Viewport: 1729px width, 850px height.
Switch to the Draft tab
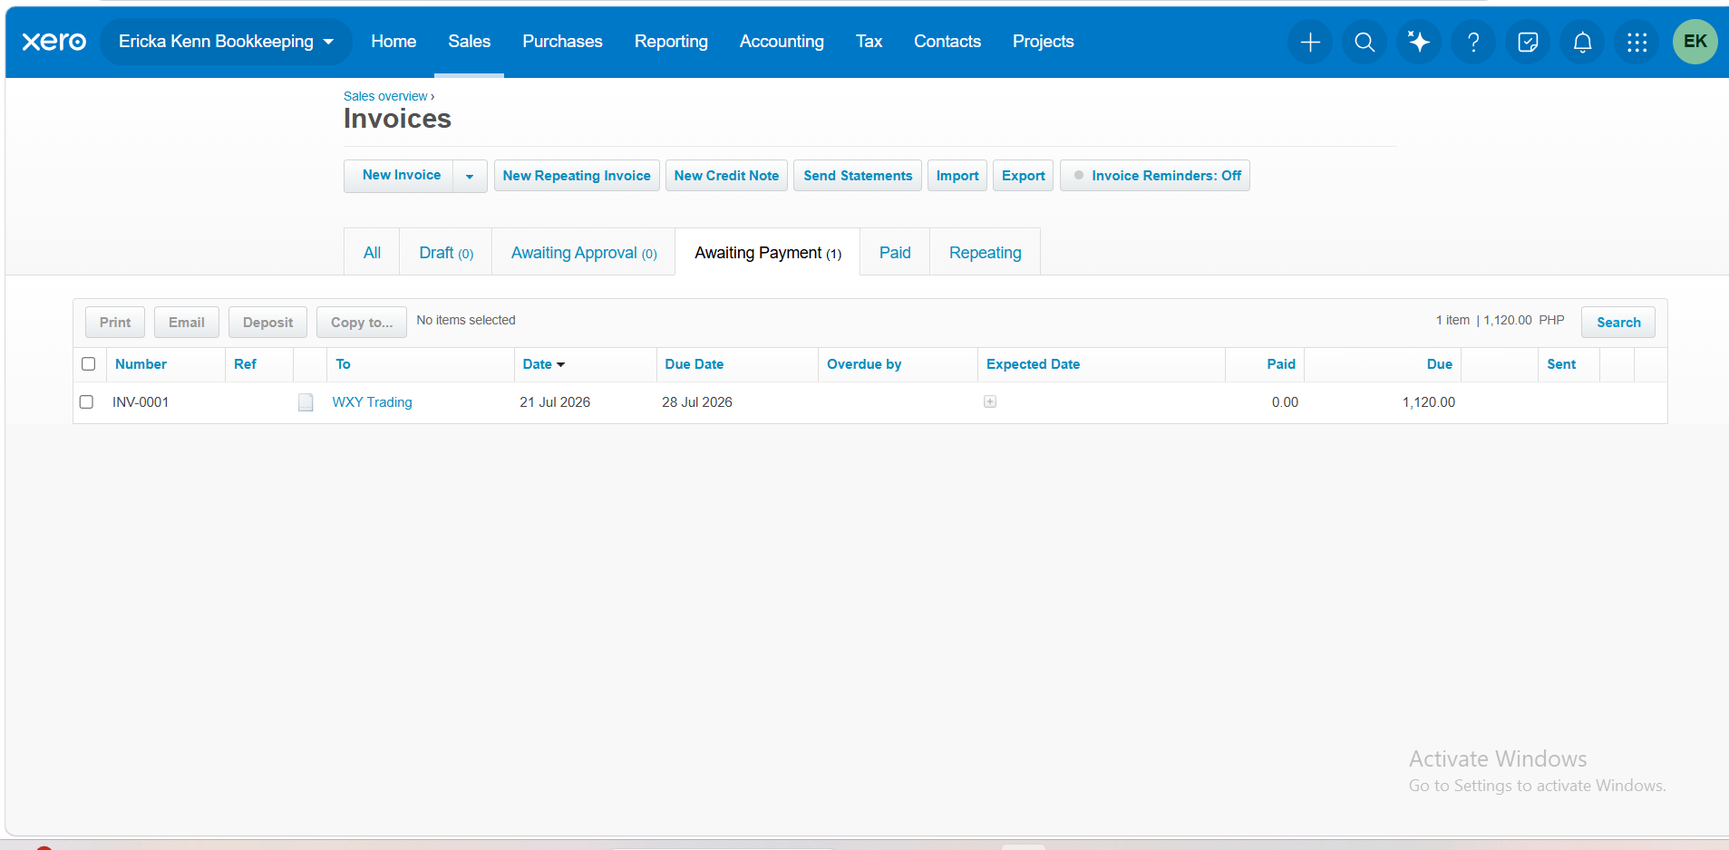click(446, 253)
